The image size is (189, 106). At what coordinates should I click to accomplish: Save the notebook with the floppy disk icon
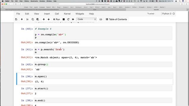pyautogui.click(x=16, y=19)
